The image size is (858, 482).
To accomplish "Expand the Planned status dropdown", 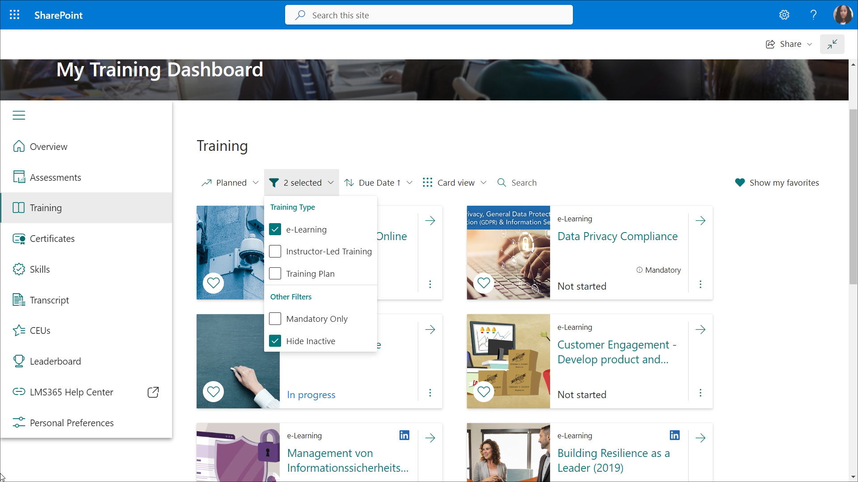I will pos(230,183).
